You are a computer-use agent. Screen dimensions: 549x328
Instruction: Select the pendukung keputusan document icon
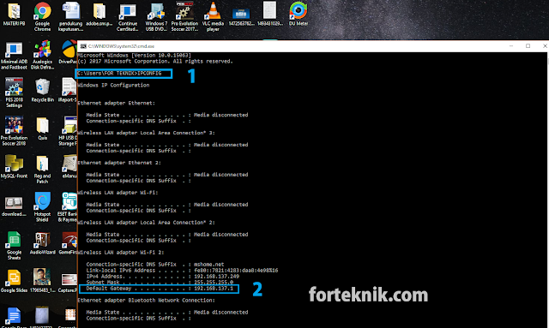70,17
